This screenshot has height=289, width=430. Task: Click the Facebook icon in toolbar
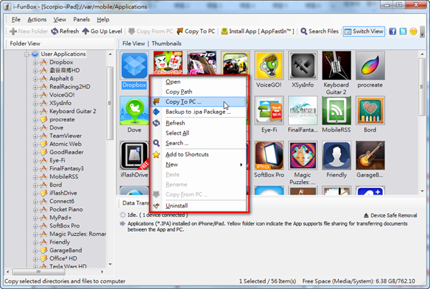pos(393,31)
